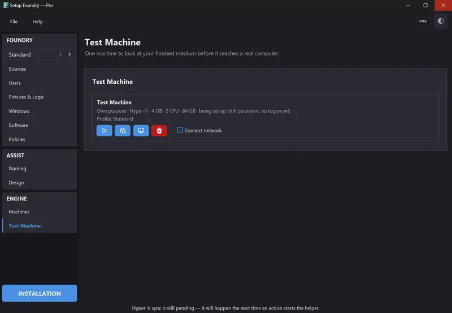
Task: Open Naming under Assist
Action: (x=40, y=168)
